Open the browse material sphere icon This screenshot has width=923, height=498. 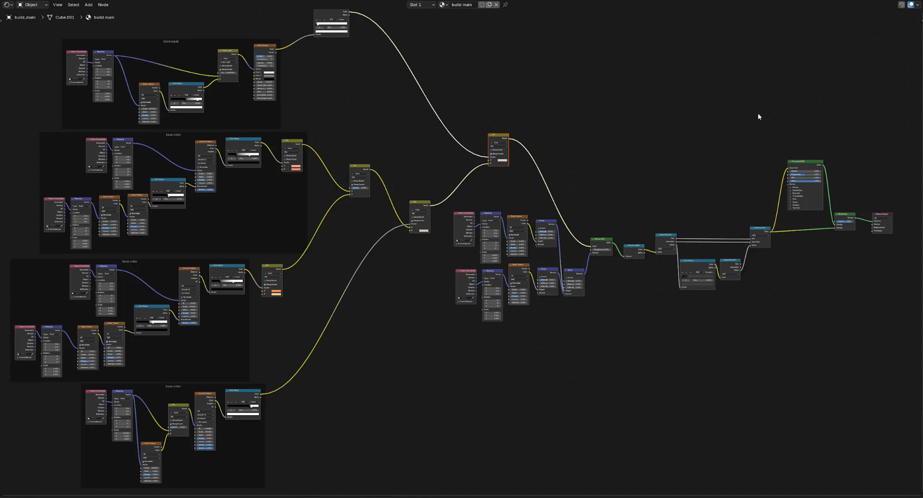click(444, 5)
